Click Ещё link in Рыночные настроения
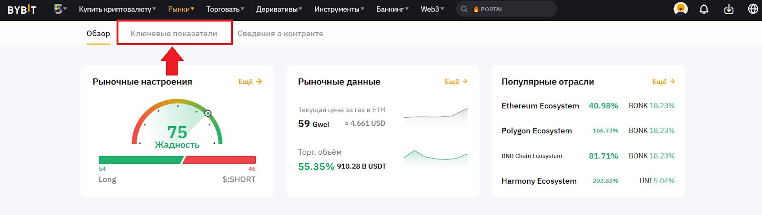The height and width of the screenshot is (215, 762). click(x=250, y=82)
